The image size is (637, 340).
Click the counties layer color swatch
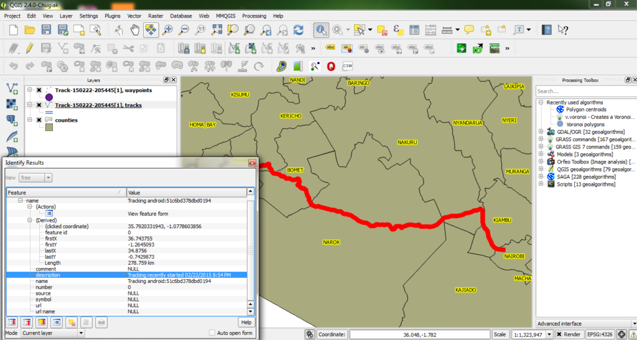point(49,128)
